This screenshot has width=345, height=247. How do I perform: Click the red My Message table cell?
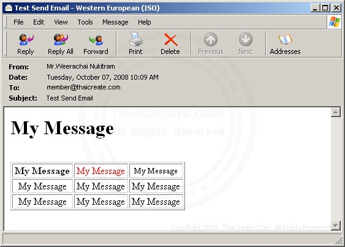pos(100,171)
